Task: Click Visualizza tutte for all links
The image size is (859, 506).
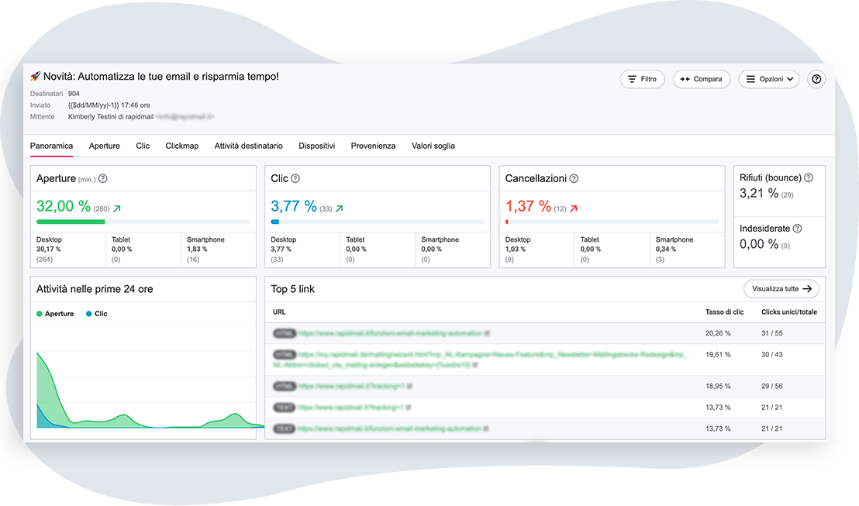Action: (781, 289)
